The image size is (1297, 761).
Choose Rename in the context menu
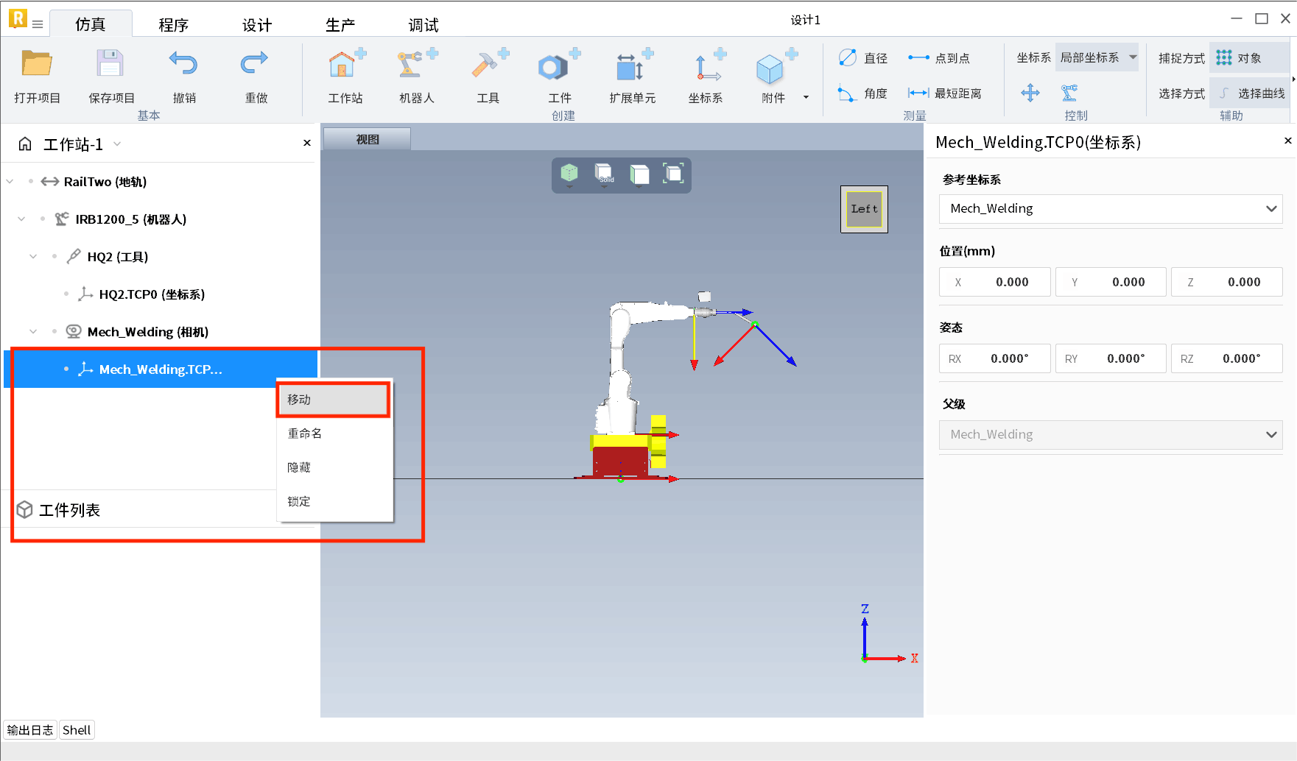[305, 433]
